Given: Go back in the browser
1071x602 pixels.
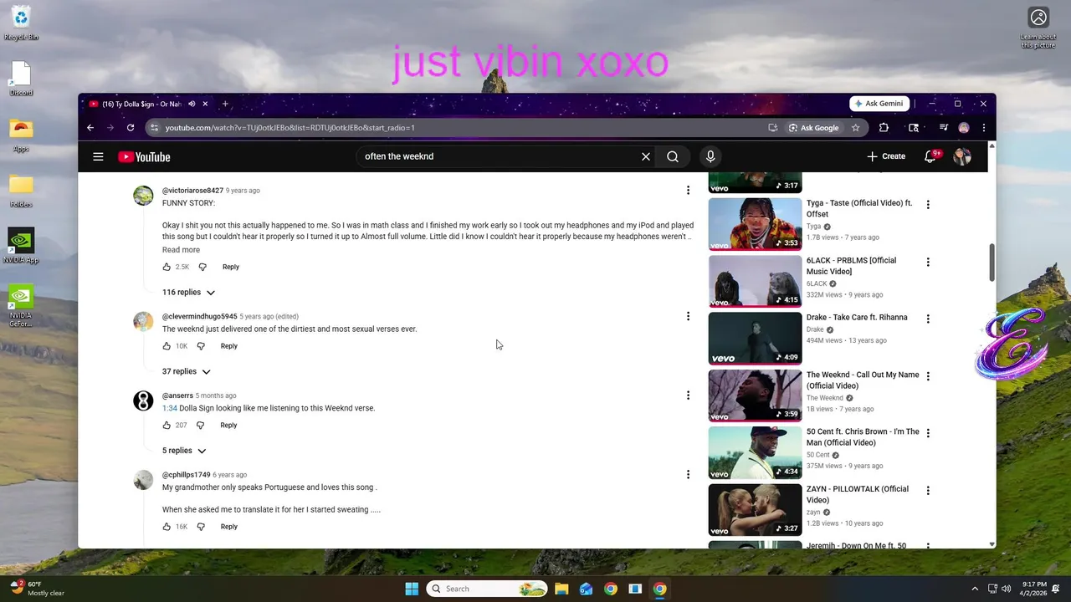Looking at the screenshot, I should coord(90,128).
